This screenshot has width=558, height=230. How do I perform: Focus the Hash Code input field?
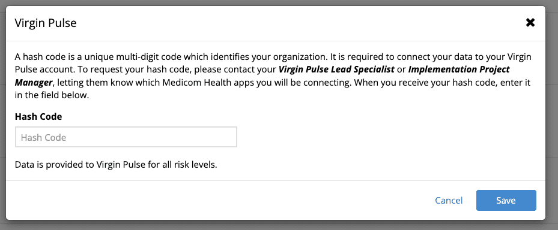(126, 137)
